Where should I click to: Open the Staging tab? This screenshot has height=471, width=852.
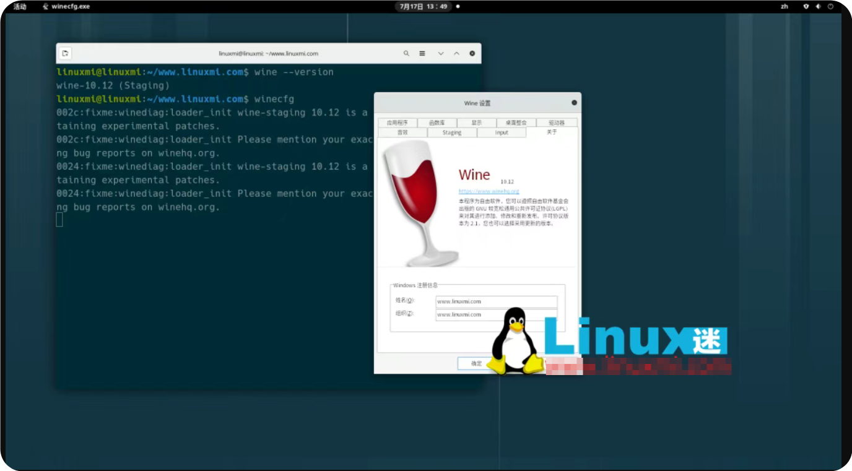pyautogui.click(x=452, y=132)
